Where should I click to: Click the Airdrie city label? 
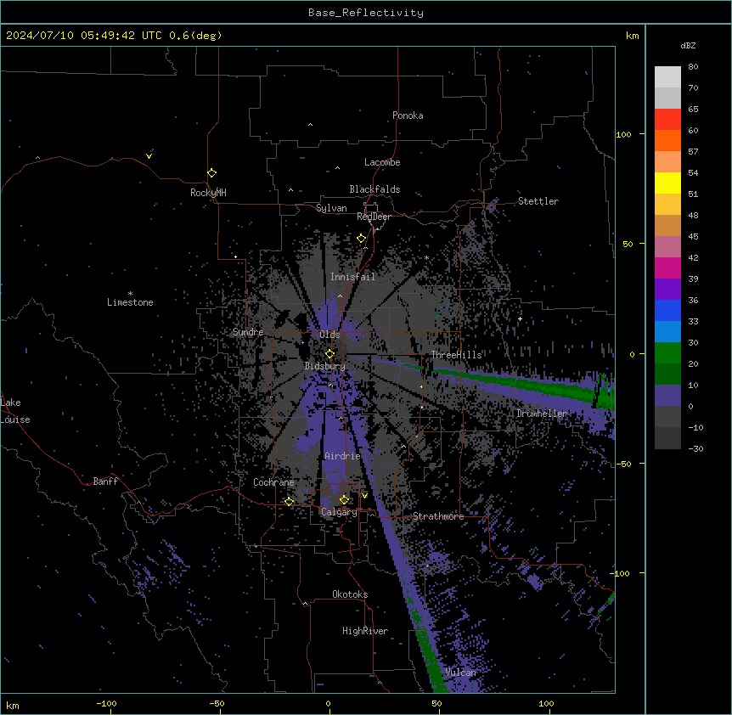click(x=342, y=456)
